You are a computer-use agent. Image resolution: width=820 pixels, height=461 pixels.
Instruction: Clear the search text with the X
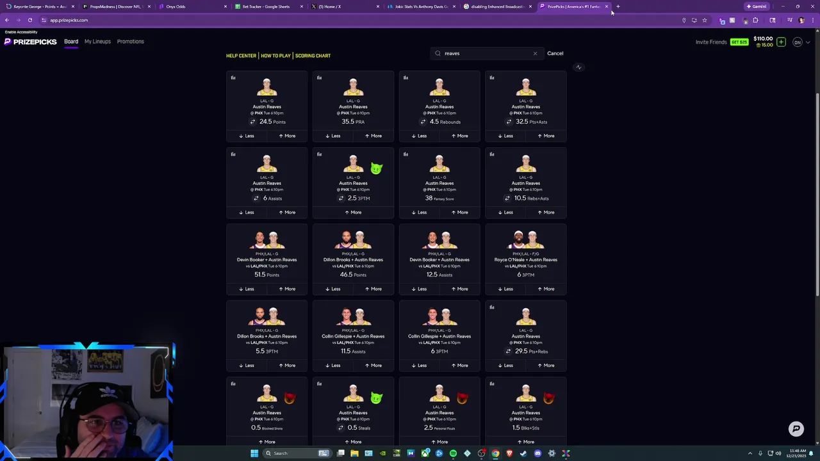click(x=535, y=54)
